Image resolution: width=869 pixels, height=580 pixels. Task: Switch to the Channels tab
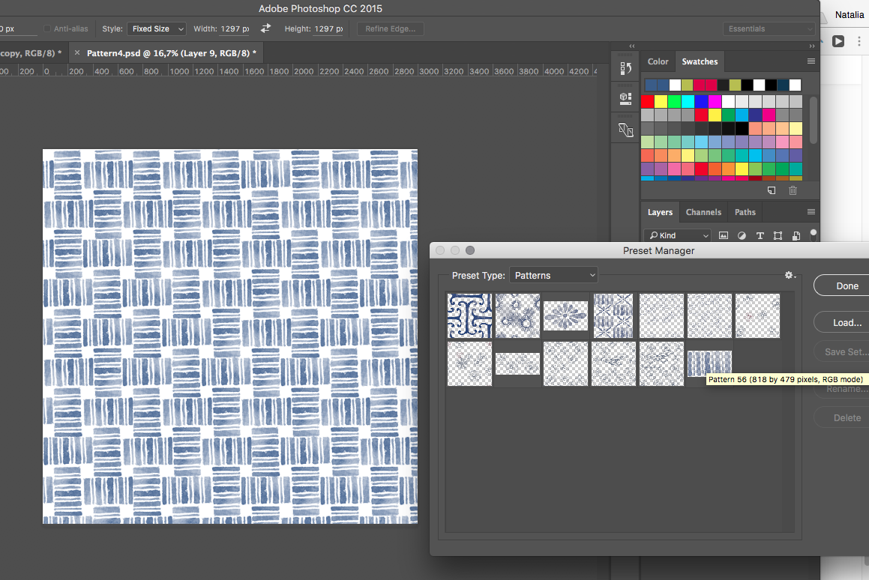coord(703,212)
